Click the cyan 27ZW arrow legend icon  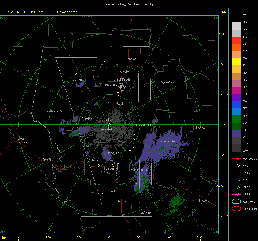click(236, 180)
